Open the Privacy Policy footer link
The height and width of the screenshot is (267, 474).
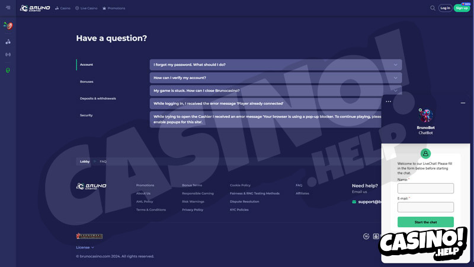193,210
